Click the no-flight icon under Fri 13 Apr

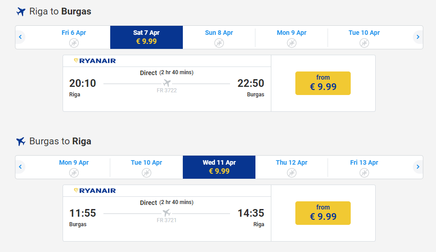(x=364, y=173)
